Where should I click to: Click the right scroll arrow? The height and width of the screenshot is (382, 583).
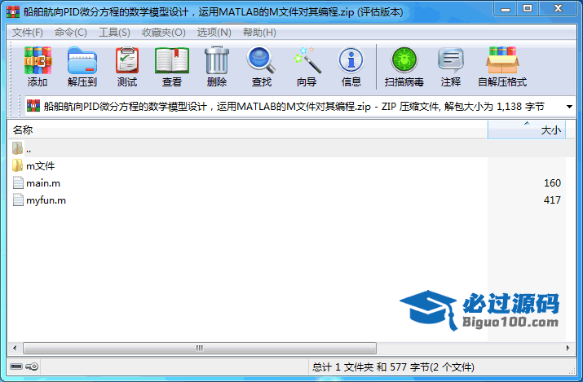(x=568, y=349)
